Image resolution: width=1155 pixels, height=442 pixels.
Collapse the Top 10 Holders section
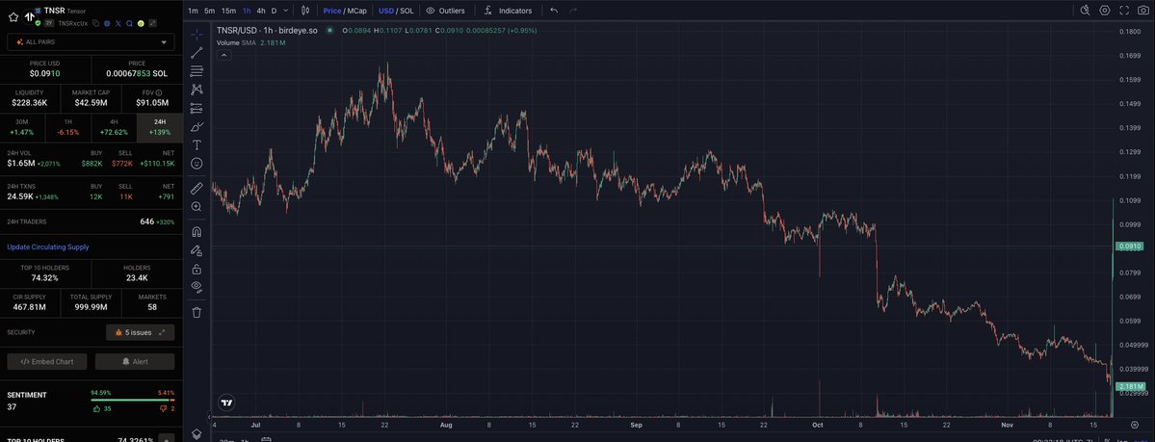[x=167, y=439]
